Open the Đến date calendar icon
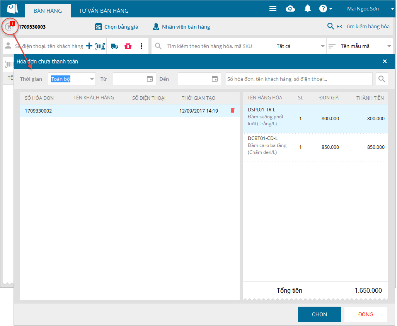 [215, 79]
